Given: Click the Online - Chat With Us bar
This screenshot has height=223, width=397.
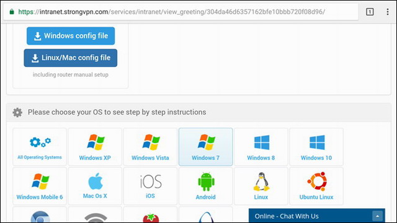Looking at the screenshot, I should click(x=317, y=216).
